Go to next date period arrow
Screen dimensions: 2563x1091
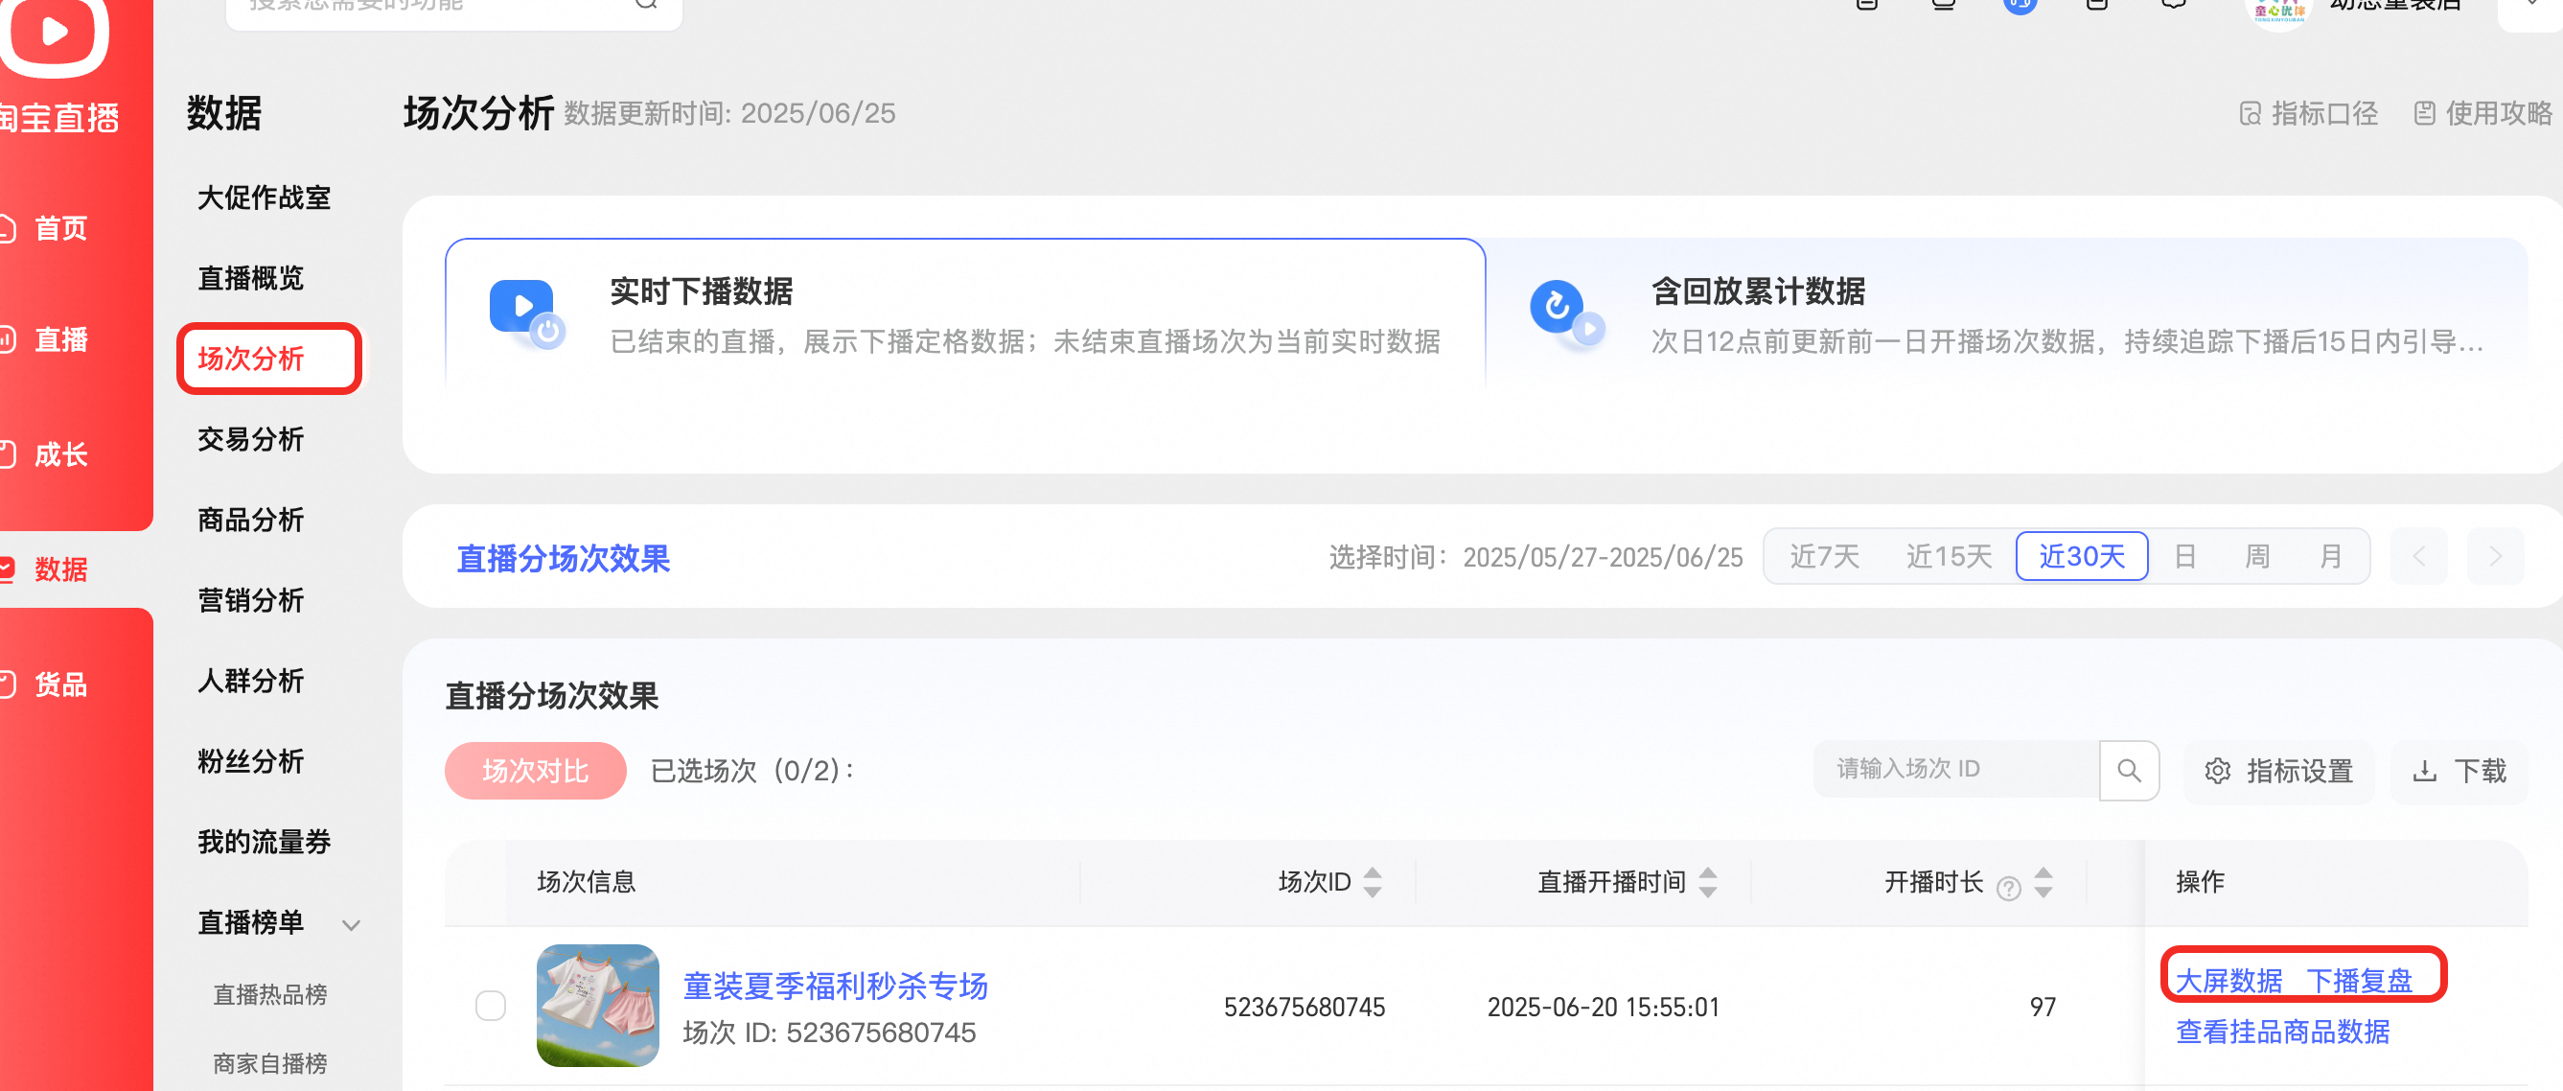click(x=2495, y=556)
